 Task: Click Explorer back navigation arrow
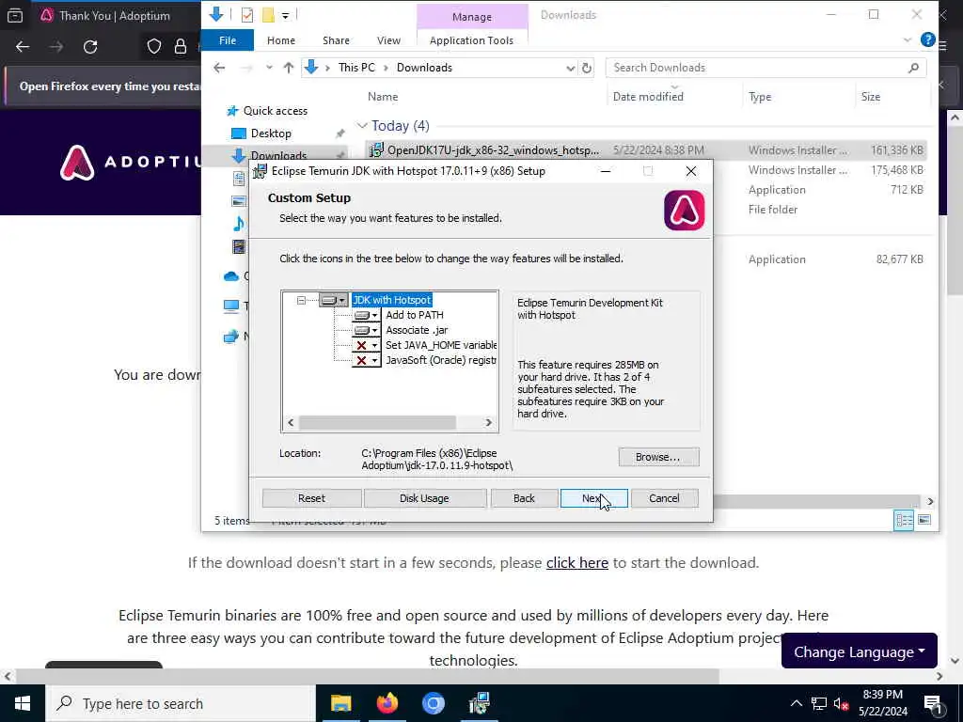[220, 68]
